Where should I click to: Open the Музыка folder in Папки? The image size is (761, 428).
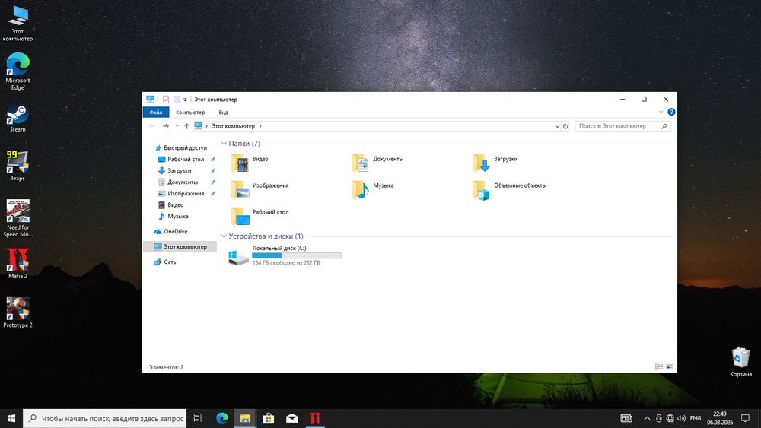point(373,189)
